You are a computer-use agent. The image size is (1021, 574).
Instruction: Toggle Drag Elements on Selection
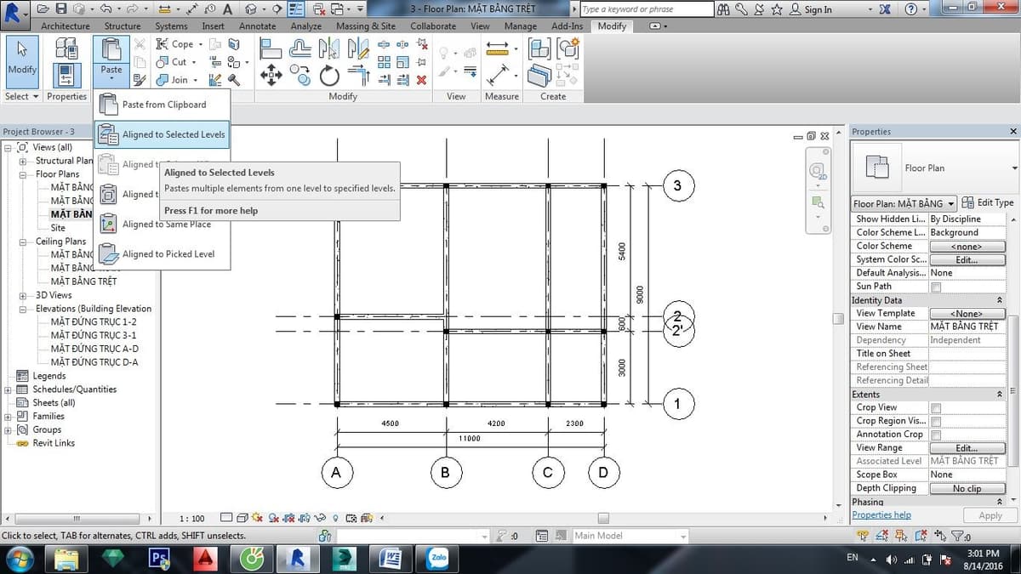point(941,535)
